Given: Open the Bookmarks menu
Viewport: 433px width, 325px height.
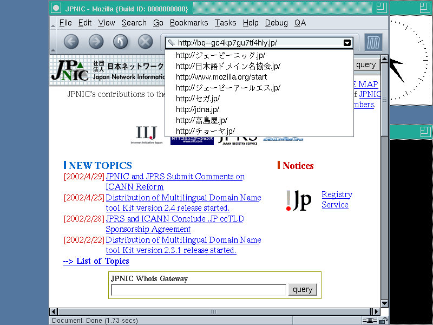Looking at the screenshot, I should click(x=188, y=23).
